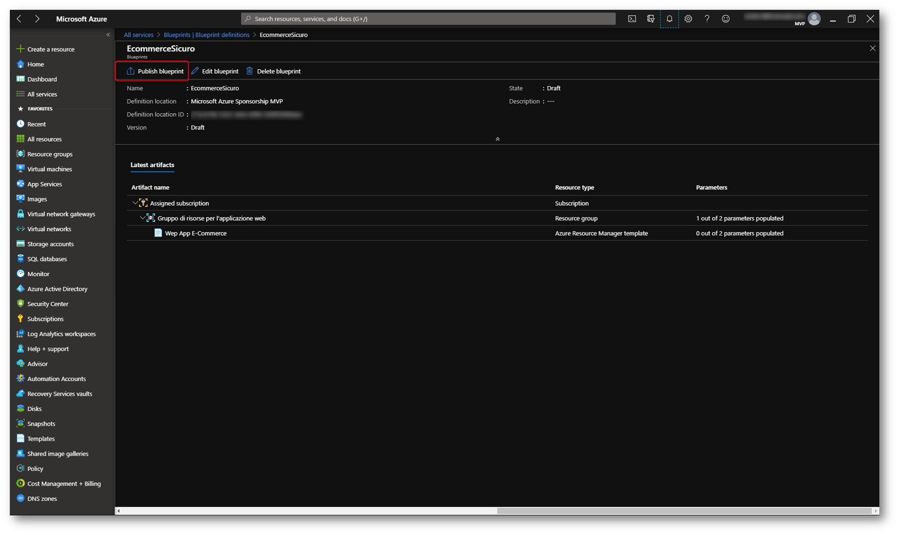The height and width of the screenshot is (535, 899).
Task: Open Blueprints | Blueprint definitions breadcrumb link
Action: tap(206, 35)
